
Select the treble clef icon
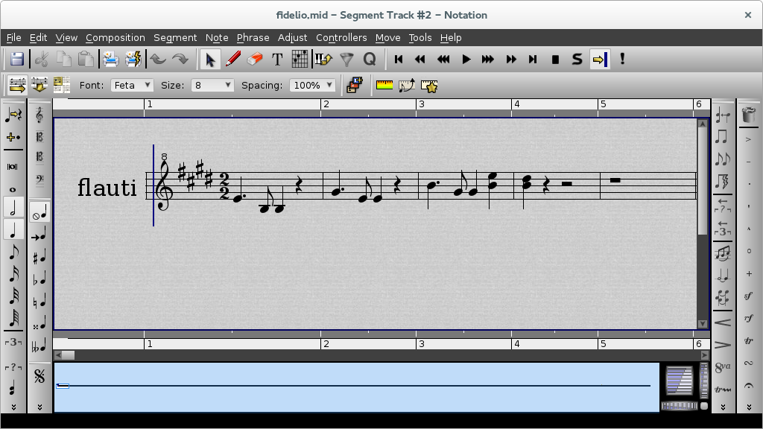(x=39, y=115)
